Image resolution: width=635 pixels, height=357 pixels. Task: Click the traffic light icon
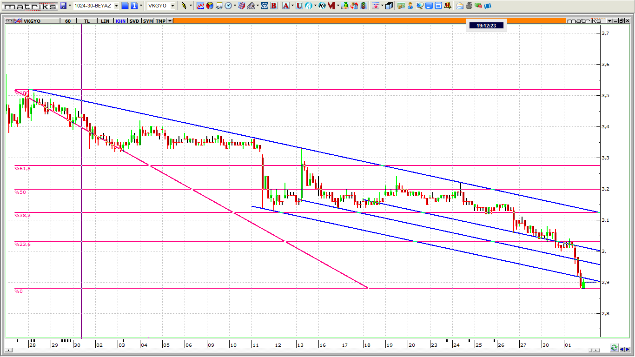point(363,6)
